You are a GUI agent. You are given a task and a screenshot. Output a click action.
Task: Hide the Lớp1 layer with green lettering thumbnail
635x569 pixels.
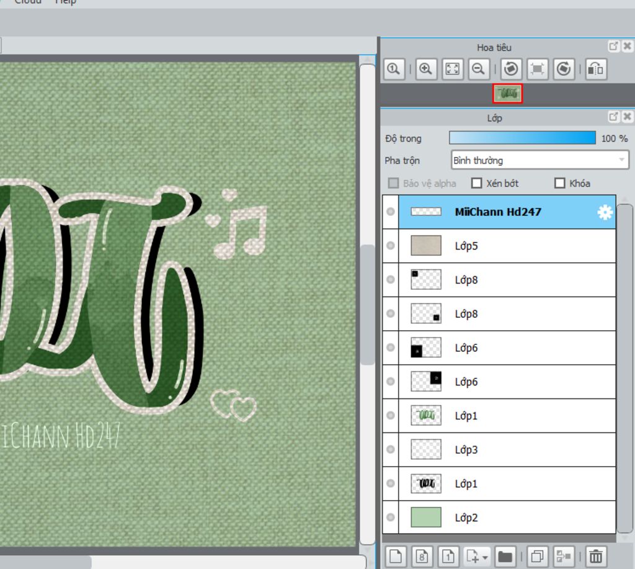[391, 415]
